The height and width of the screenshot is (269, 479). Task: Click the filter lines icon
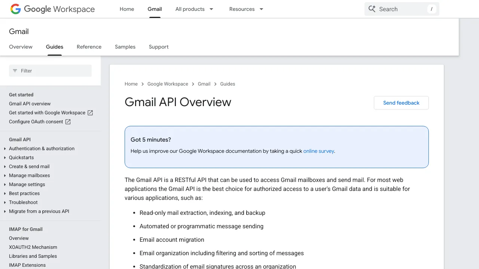[x=15, y=71]
